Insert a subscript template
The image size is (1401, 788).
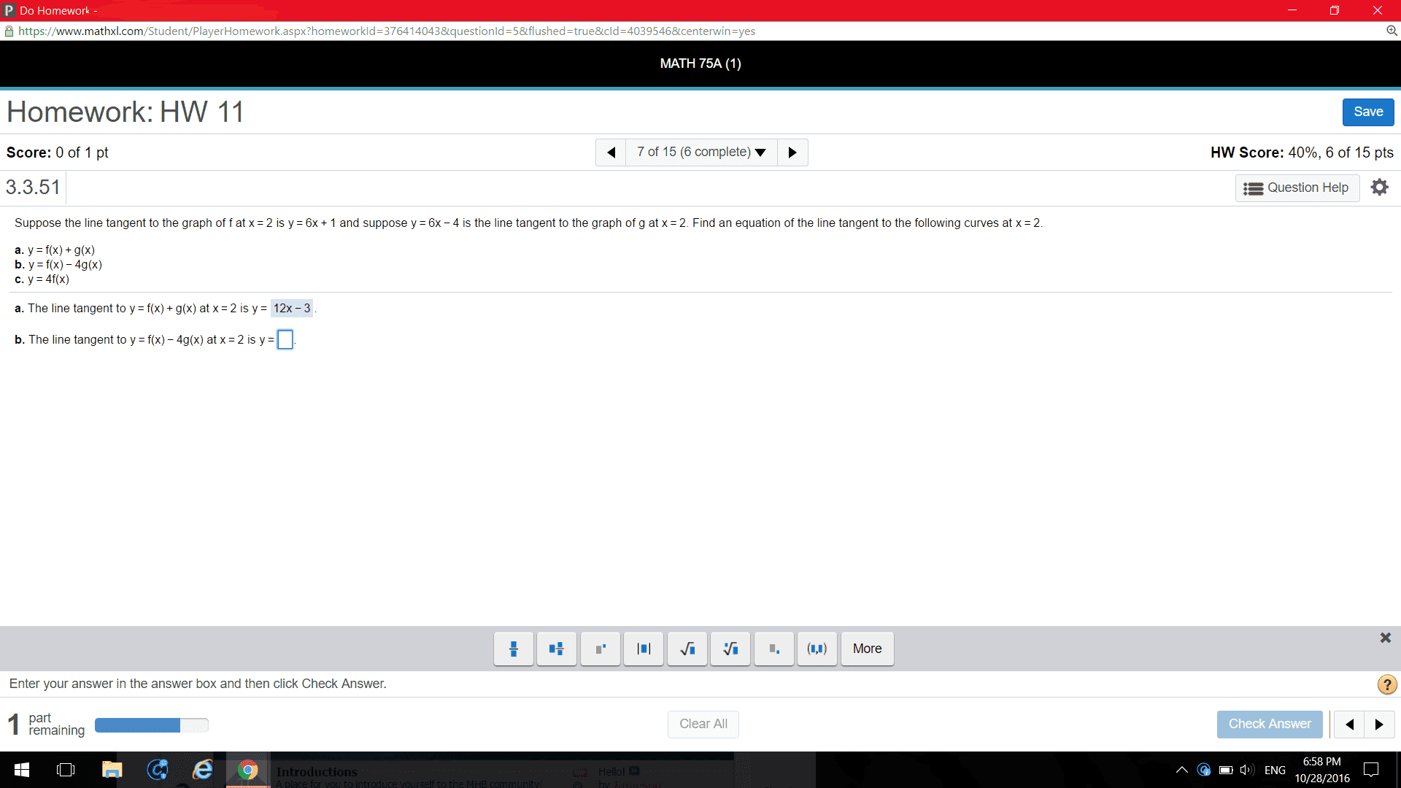[774, 649]
